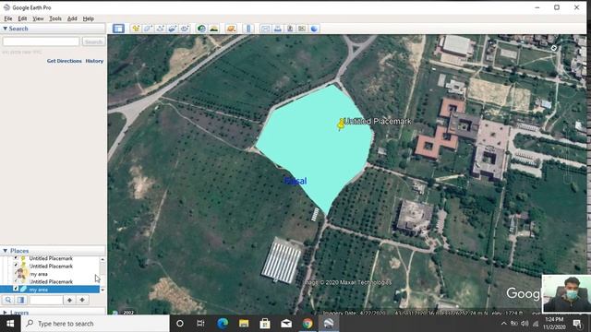Move item up in Places list
Viewport: 591px width, 332px height.
[70, 300]
